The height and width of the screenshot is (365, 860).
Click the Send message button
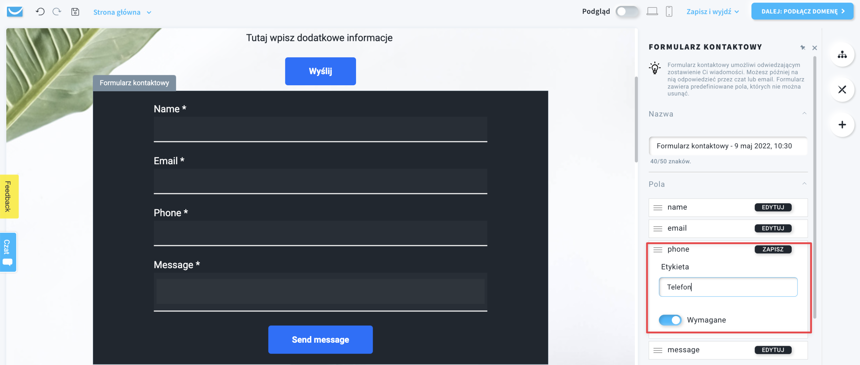(320, 339)
